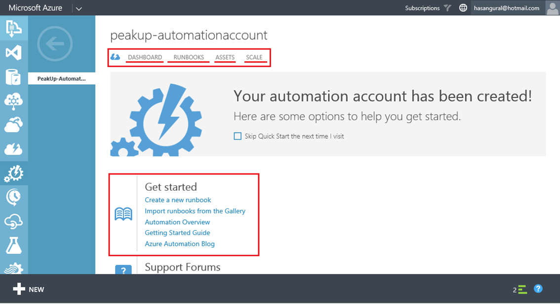Open the Web Apps sidebar icon
This screenshot has height=304, width=560.
point(13,29)
